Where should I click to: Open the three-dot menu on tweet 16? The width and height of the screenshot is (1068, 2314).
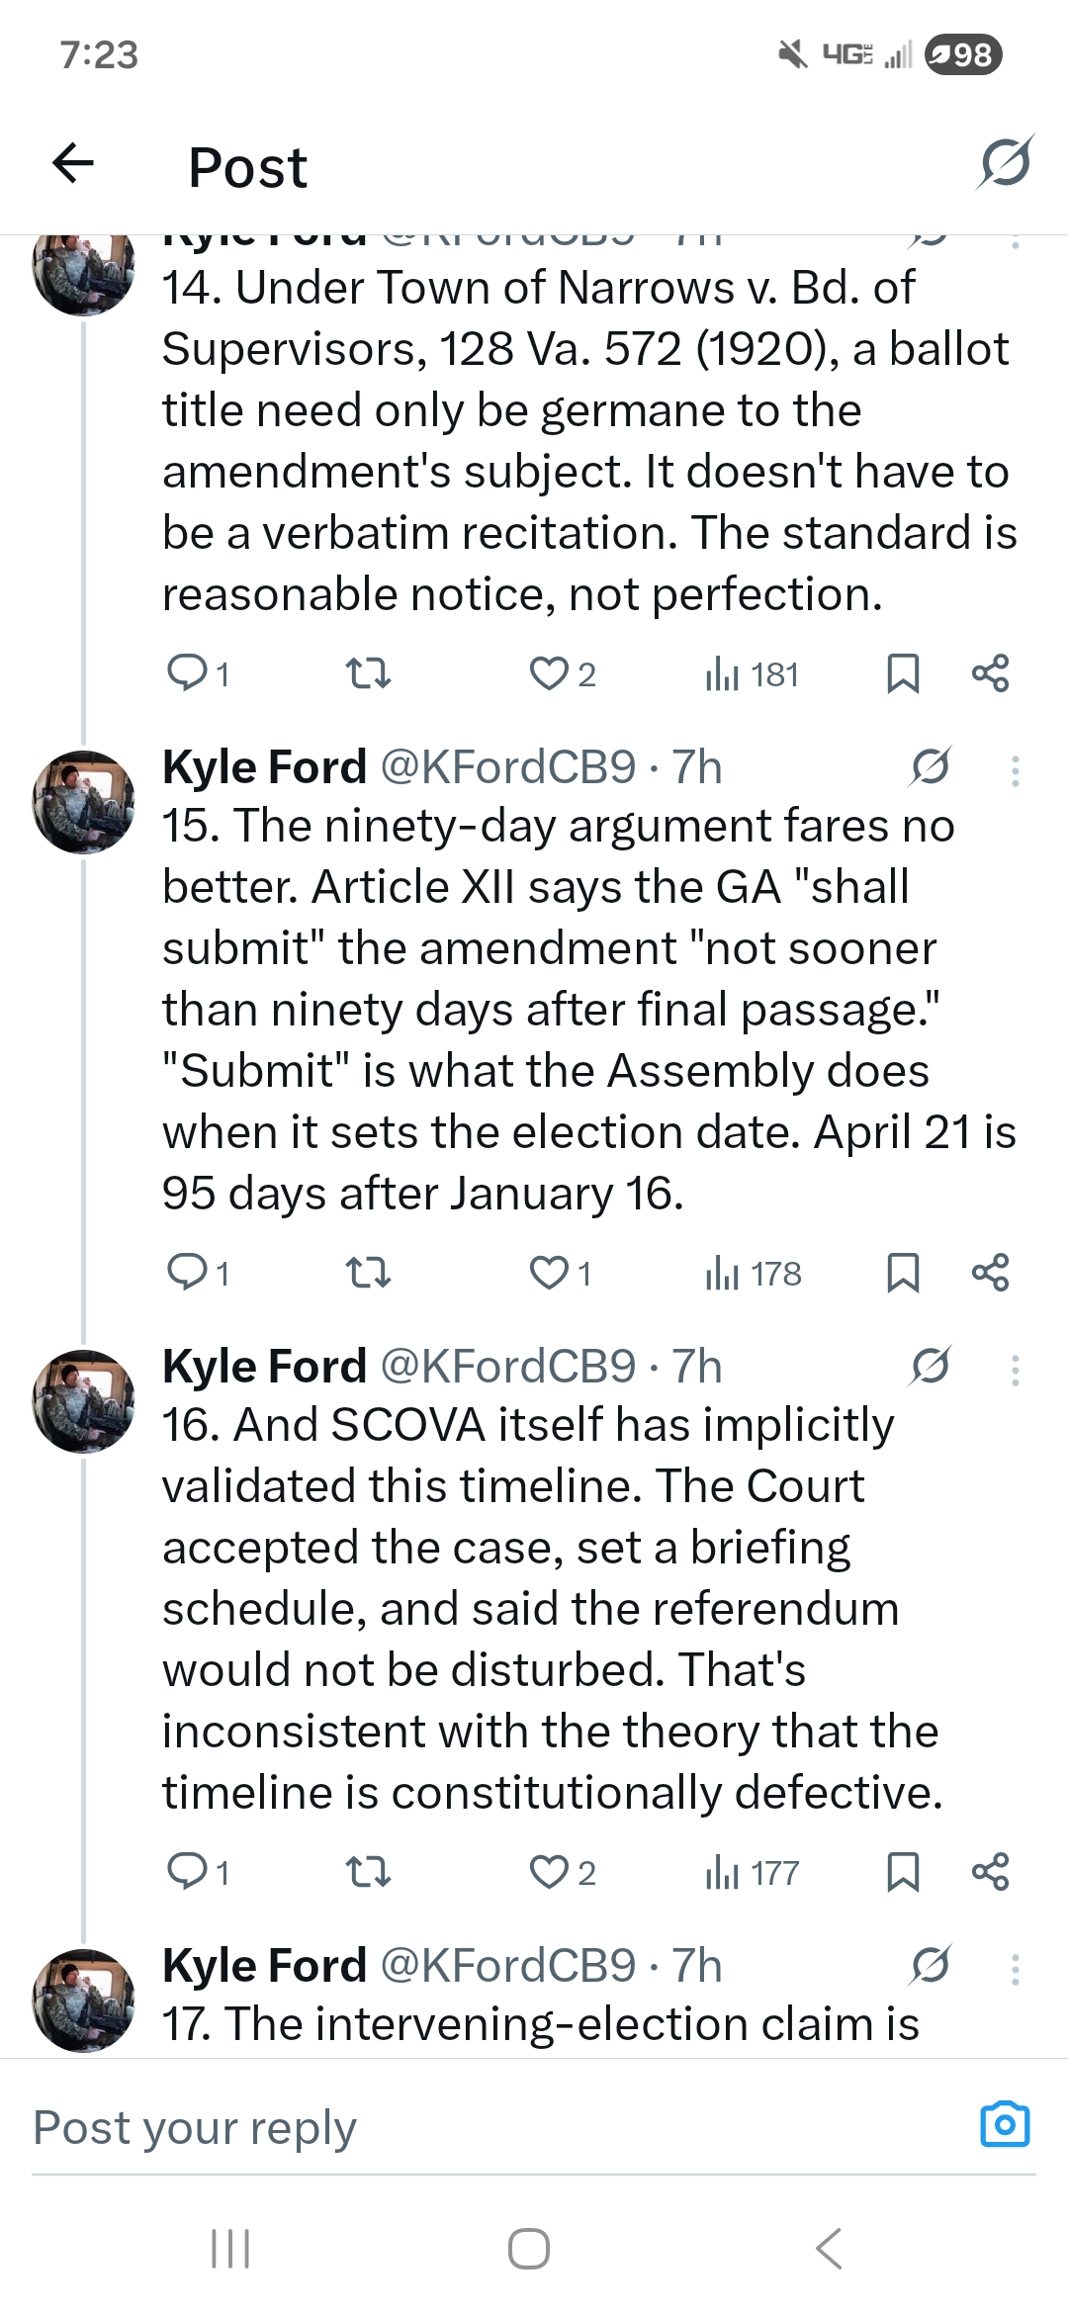1015,1370
